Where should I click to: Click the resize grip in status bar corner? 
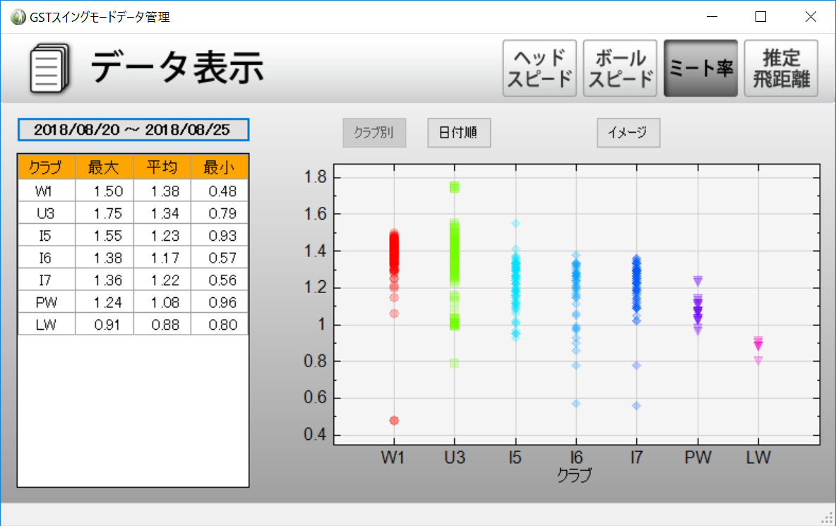pos(828,518)
